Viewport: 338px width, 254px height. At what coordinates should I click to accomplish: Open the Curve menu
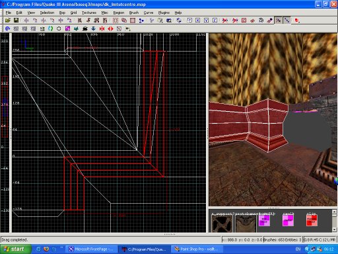click(x=149, y=13)
